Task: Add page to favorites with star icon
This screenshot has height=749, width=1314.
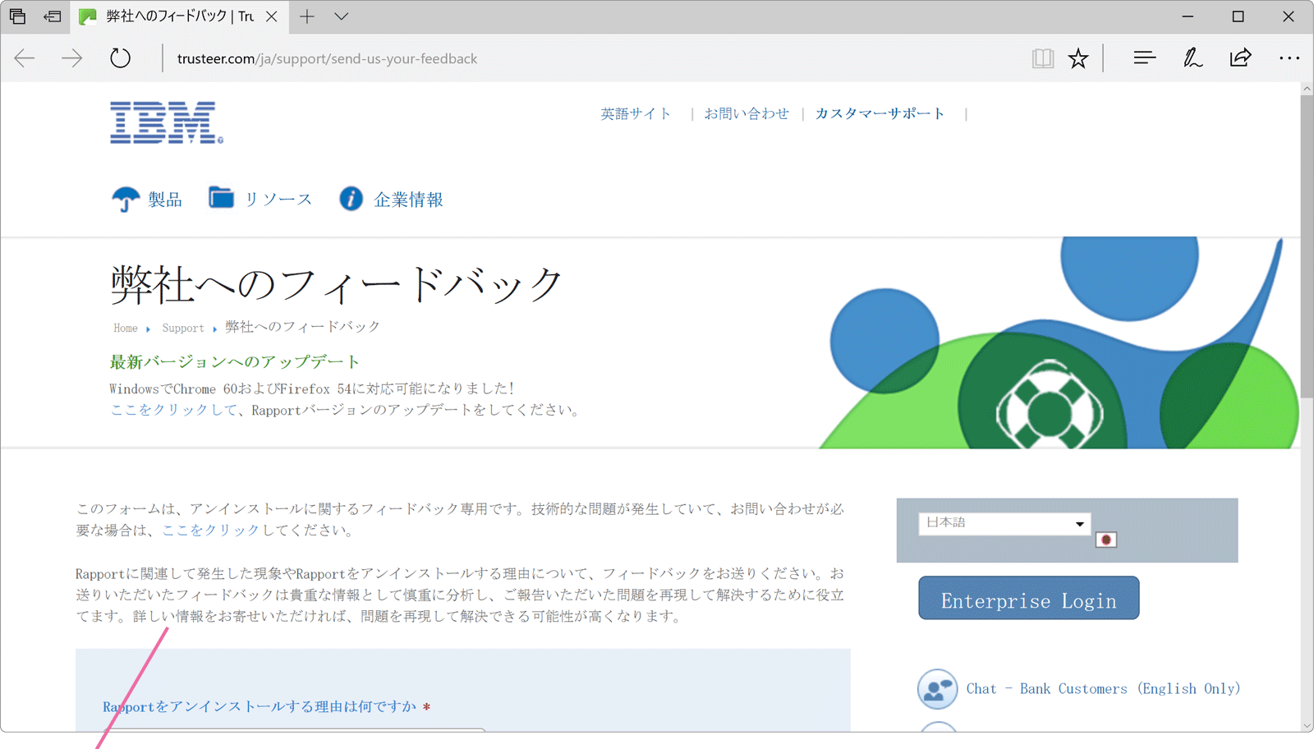Action: (1078, 58)
